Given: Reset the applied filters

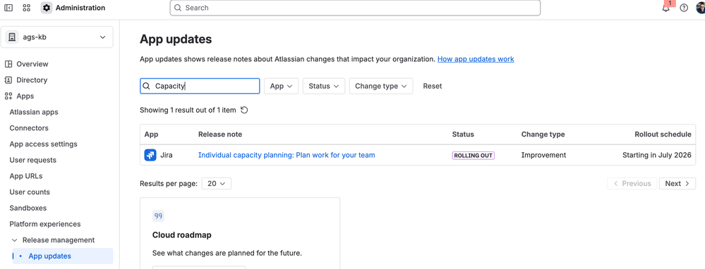Looking at the screenshot, I should click(x=433, y=86).
